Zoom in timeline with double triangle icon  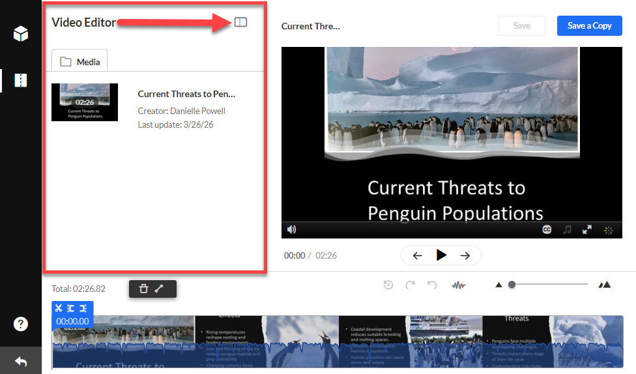tap(604, 285)
